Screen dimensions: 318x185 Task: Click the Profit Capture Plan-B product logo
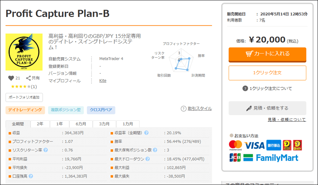[x=24, y=52]
